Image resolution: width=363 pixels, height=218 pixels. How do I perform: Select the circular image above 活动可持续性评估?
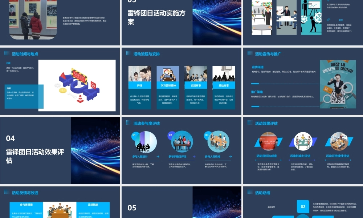[x=339, y=142]
